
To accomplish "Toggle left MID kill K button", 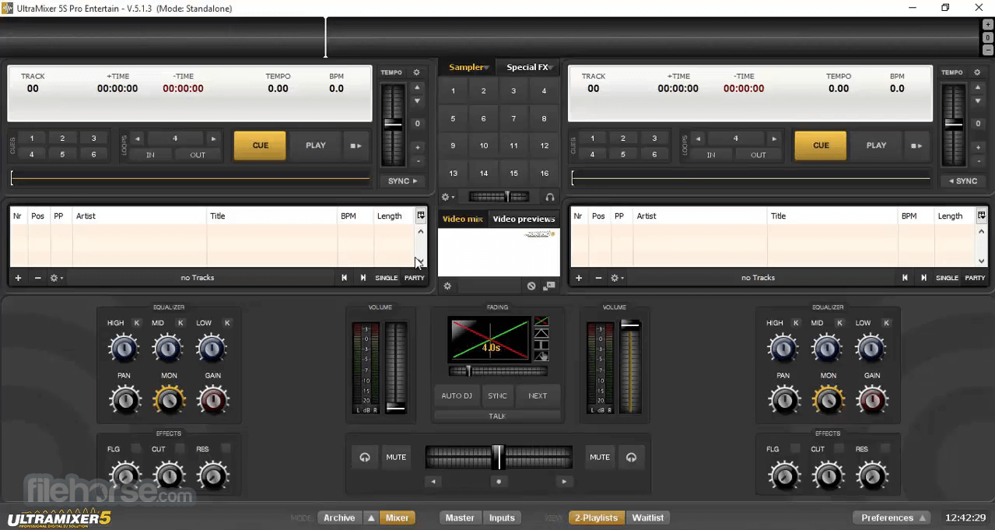I will pyautogui.click(x=180, y=323).
